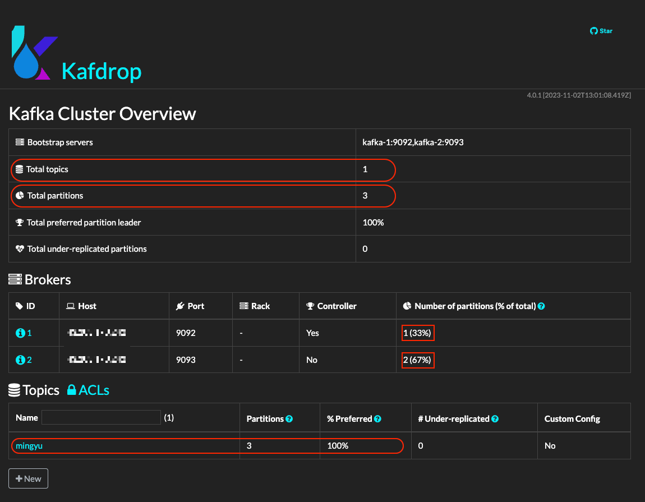Open the mingyu topic link
Viewport: 645px width, 502px height.
(29, 445)
